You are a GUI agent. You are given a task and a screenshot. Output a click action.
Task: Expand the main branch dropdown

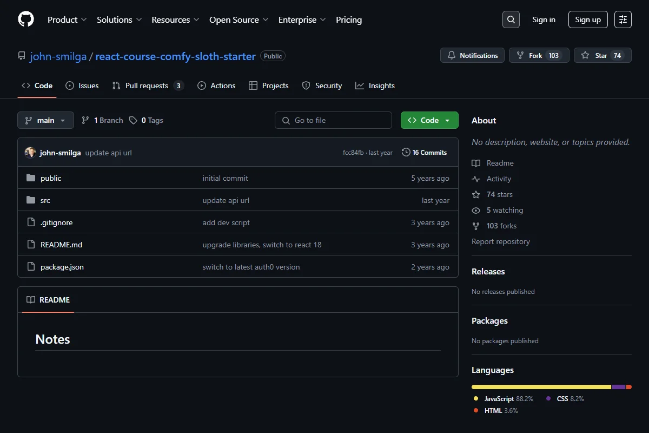click(x=45, y=120)
